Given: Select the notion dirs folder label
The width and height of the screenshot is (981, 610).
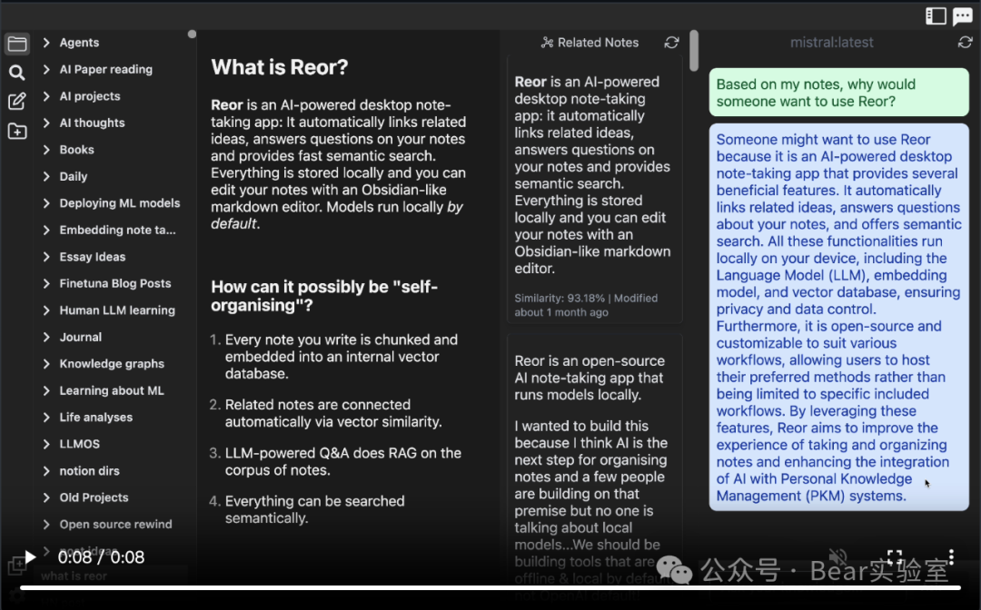Looking at the screenshot, I should [x=89, y=471].
